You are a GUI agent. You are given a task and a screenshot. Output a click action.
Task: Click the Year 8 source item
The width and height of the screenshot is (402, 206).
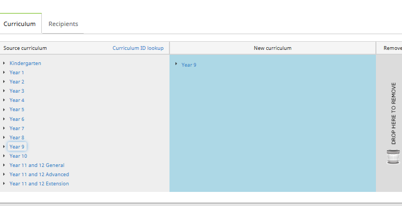[x=17, y=137]
